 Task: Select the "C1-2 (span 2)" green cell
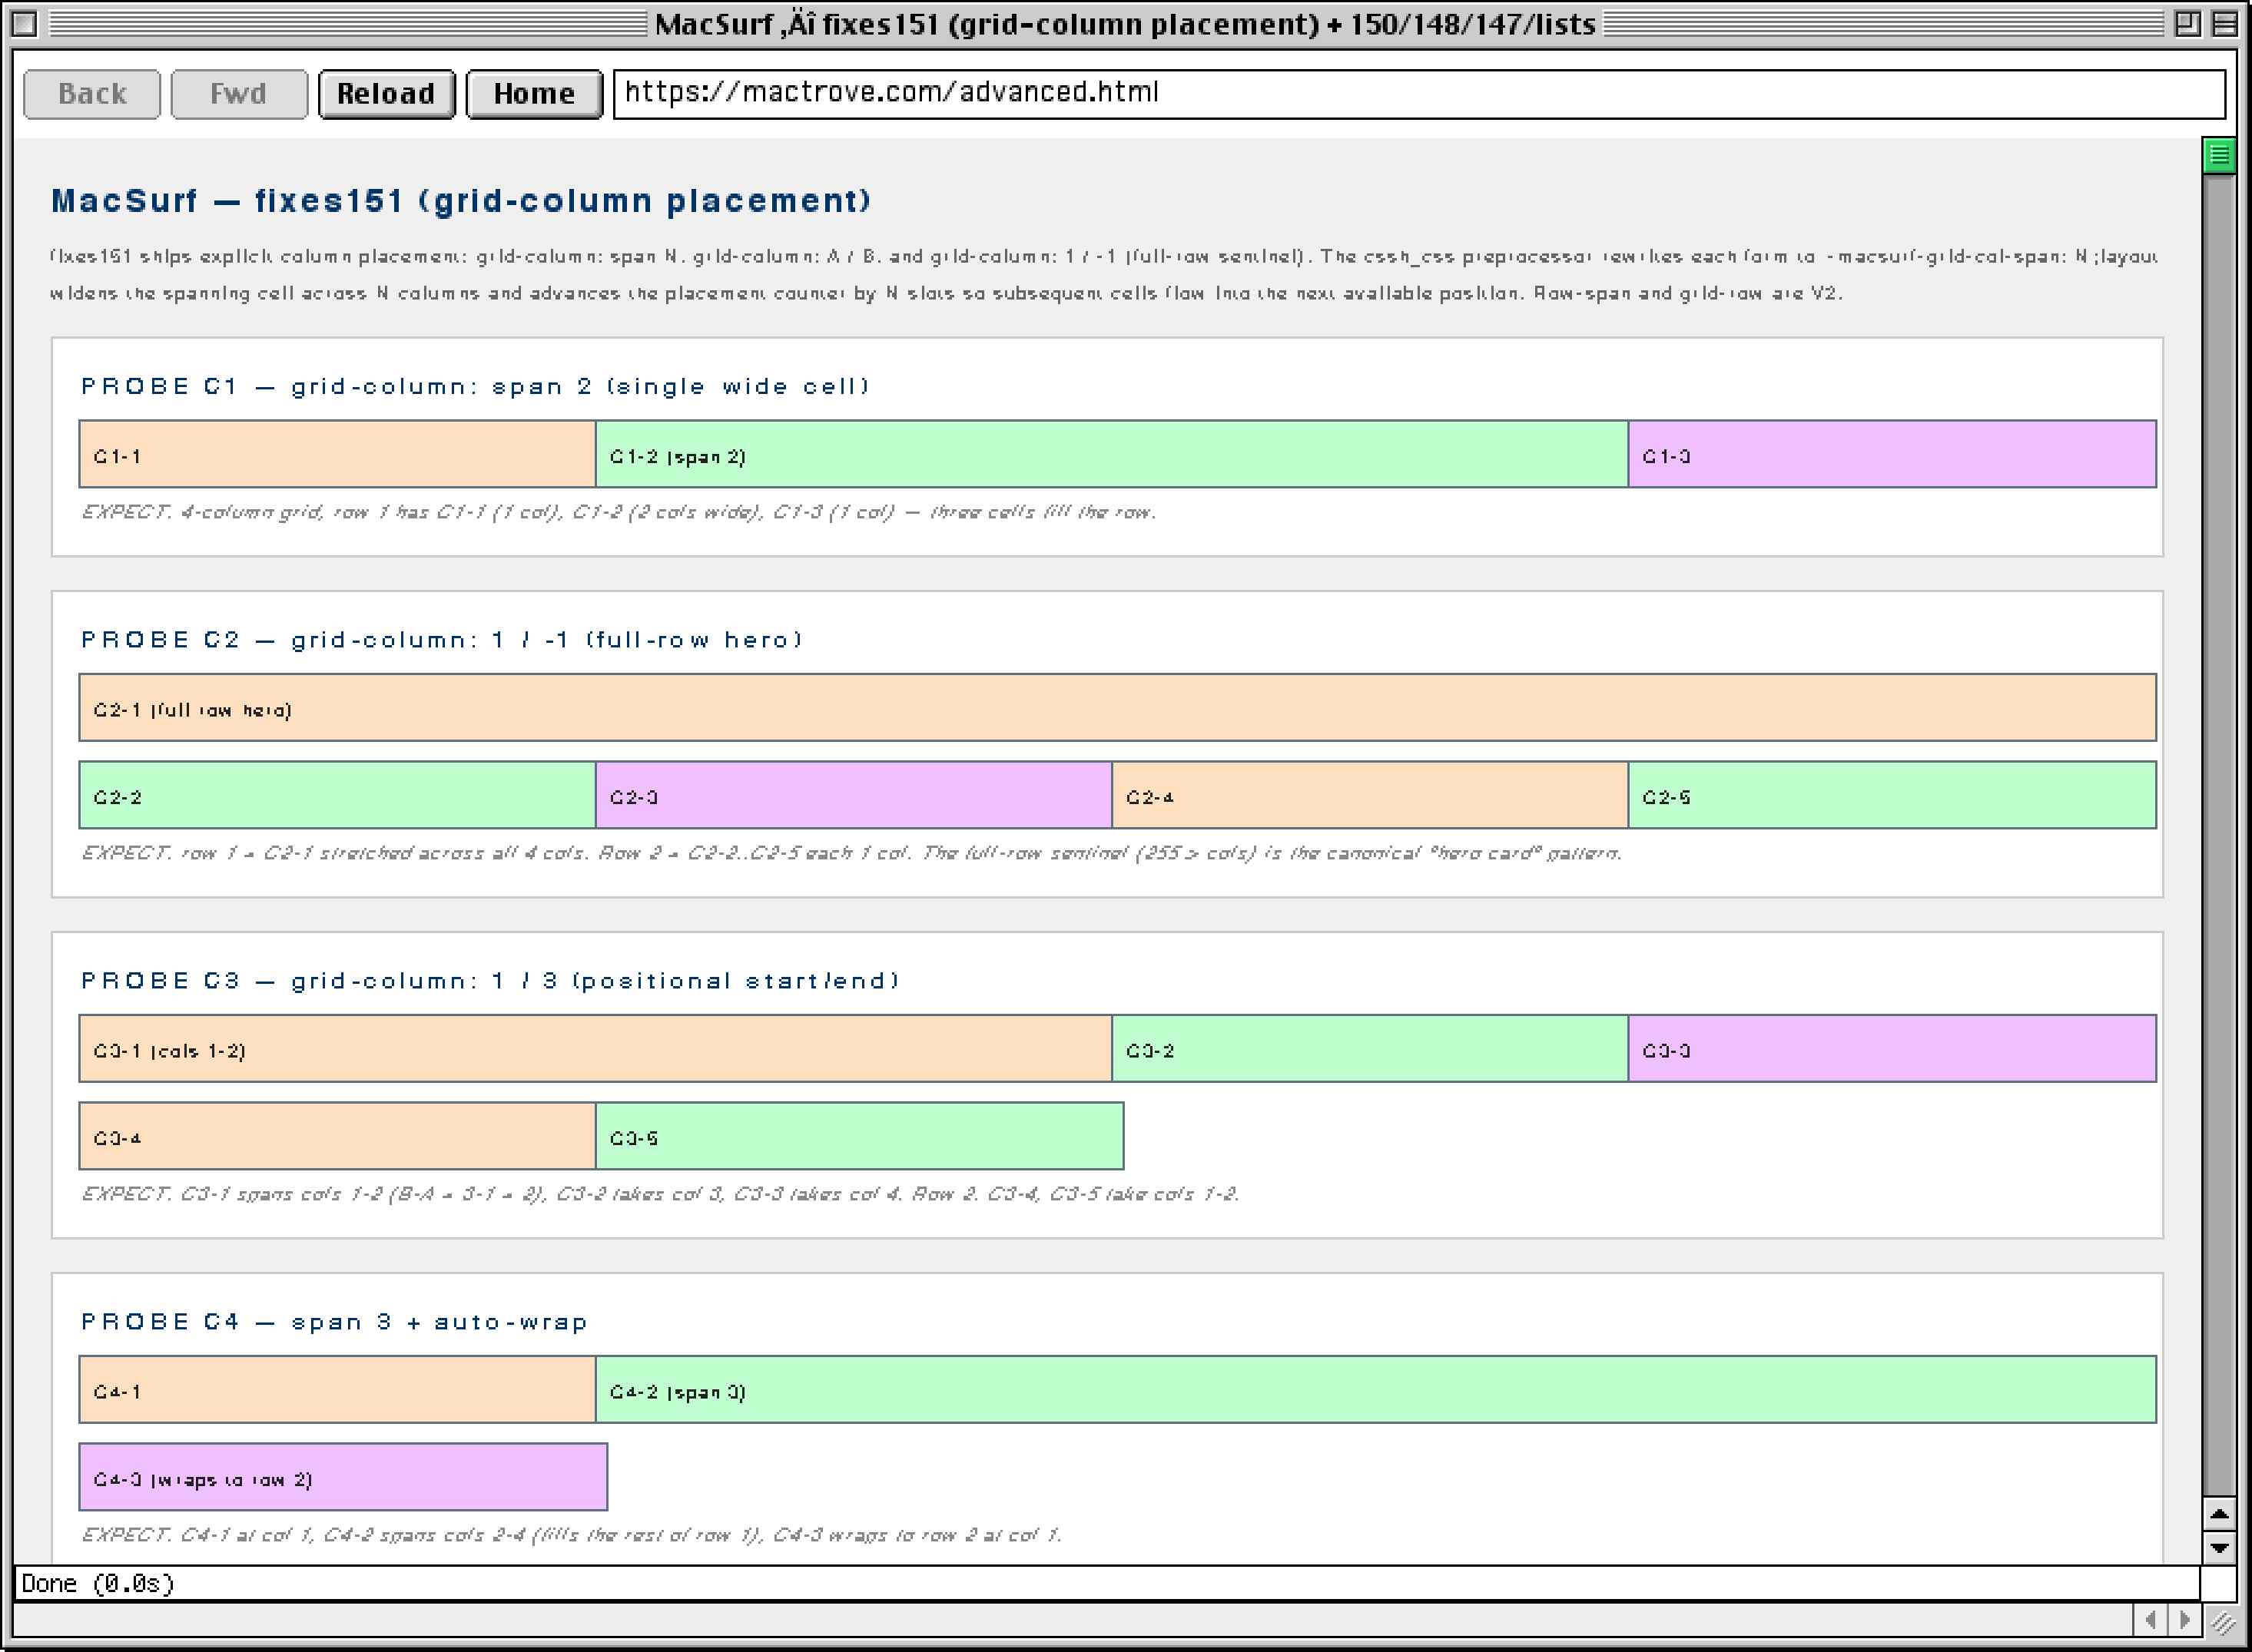coord(1113,455)
